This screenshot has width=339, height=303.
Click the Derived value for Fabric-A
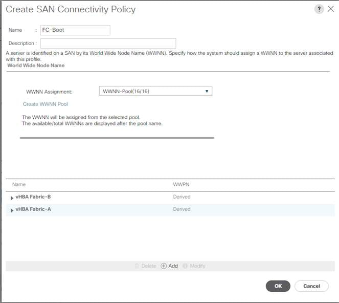pos(182,209)
